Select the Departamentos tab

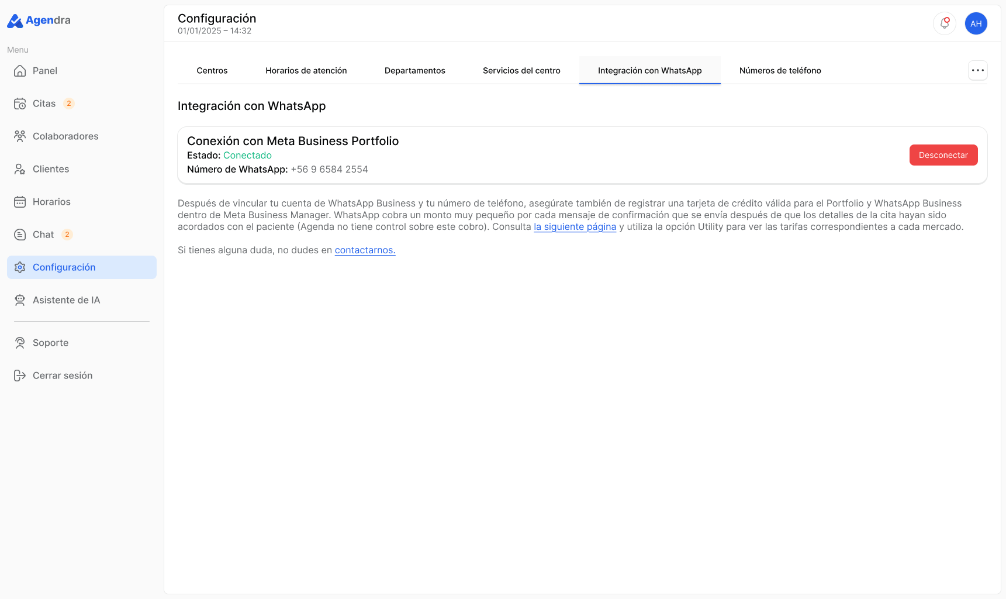tap(415, 70)
